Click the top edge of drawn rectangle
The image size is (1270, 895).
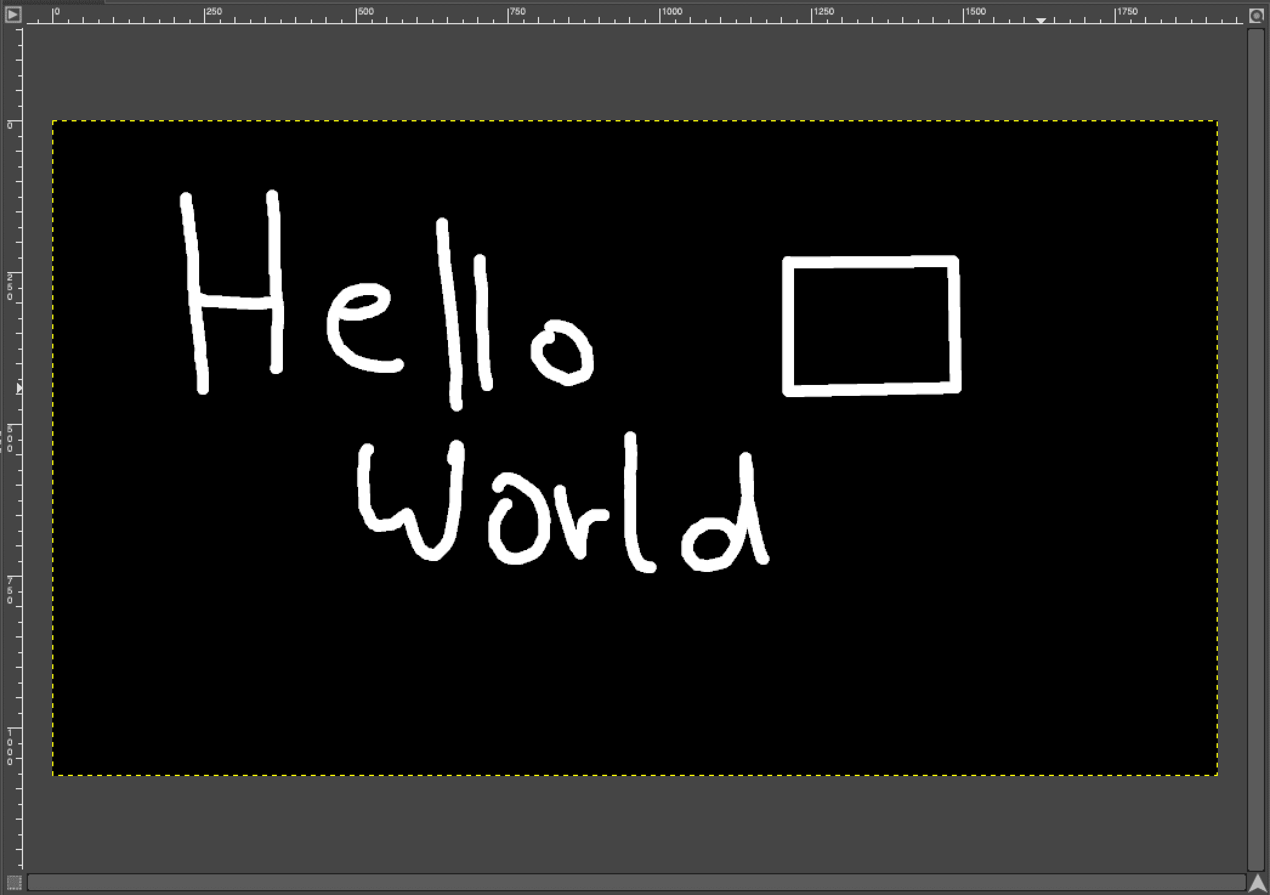pos(871,262)
